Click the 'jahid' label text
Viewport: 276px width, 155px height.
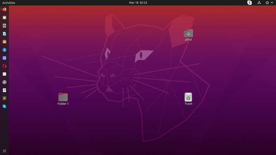[x=188, y=40]
